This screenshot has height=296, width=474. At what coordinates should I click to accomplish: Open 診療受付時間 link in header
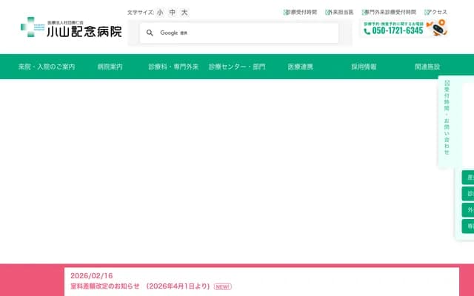300,13
